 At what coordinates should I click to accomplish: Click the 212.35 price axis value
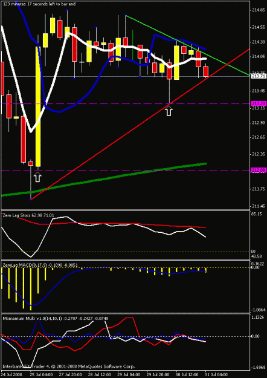pyautogui.click(x=259, y=154)
